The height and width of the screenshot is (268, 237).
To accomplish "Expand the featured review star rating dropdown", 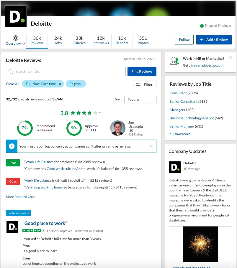I will pyautogui.click(x=43, y=231).
